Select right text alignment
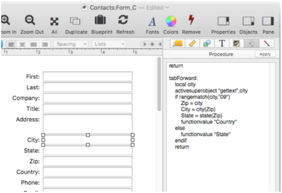Viewport: 282px width, 193px height. pyautogui.click(x=44, y=44)
